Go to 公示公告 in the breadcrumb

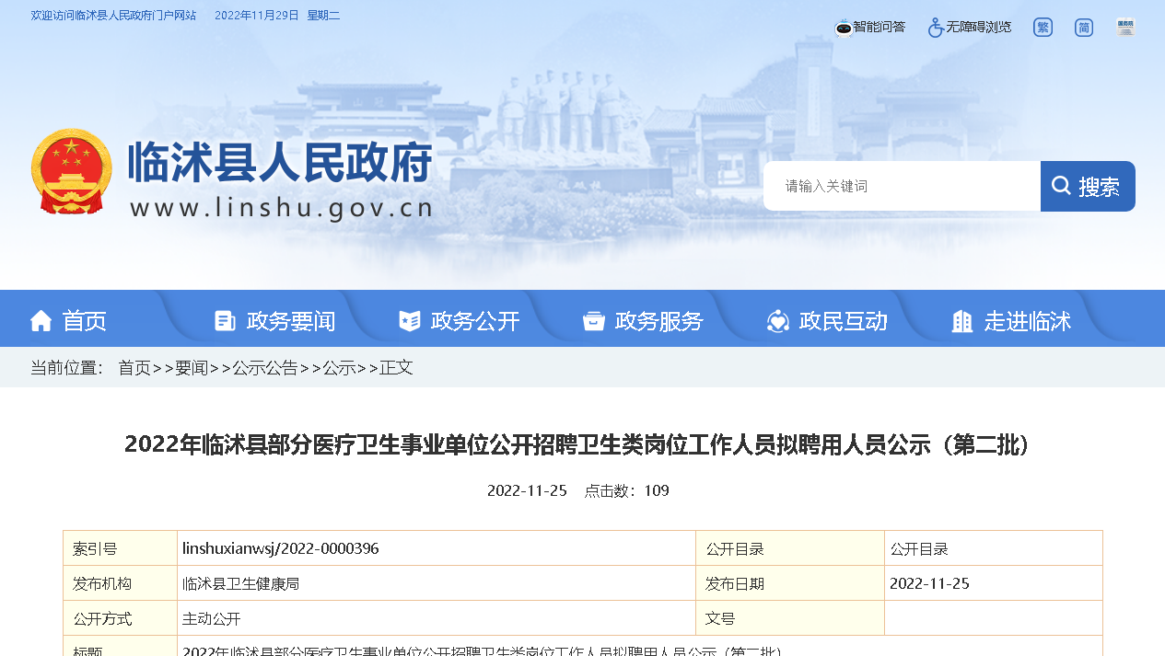coord(265,368)
